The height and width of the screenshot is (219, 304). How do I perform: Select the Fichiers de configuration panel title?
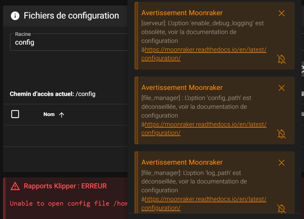(x=71, y=15)
